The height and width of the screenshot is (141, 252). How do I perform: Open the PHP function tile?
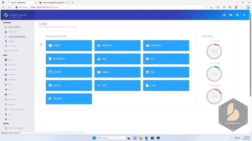point(117,85)
